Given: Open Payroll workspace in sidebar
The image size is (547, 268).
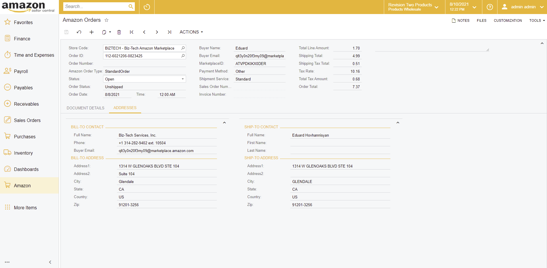Looking at the screenshot, I should pyautogui.click(x=29, y=71).
